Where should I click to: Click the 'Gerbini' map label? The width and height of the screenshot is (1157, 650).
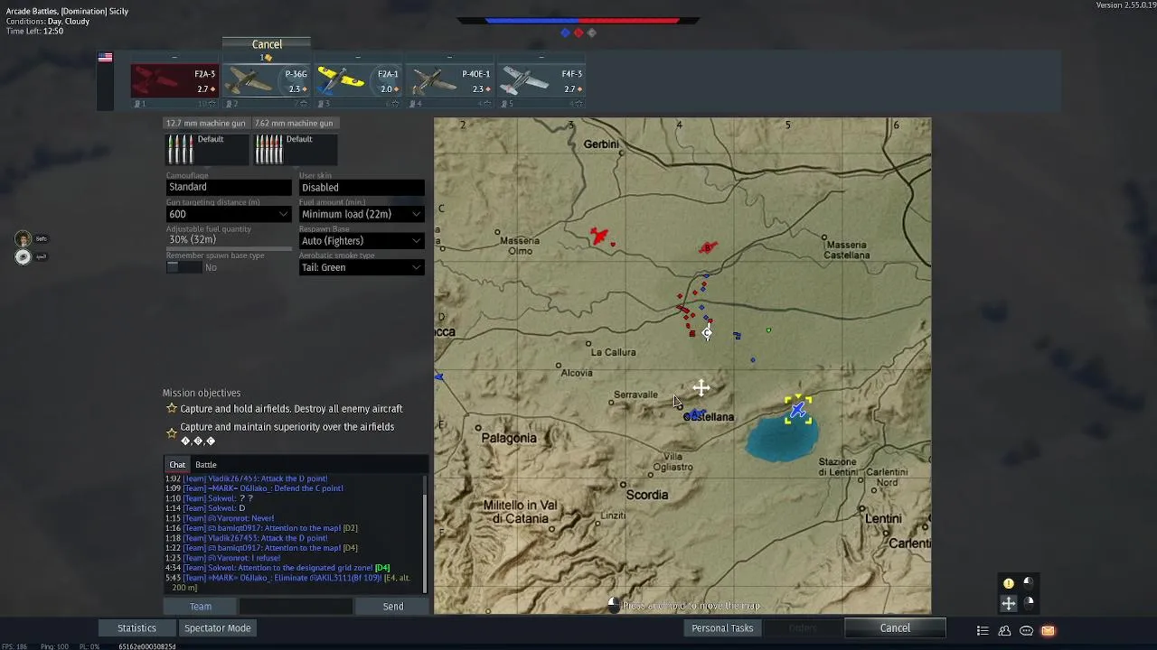click(x=601, y=144)
